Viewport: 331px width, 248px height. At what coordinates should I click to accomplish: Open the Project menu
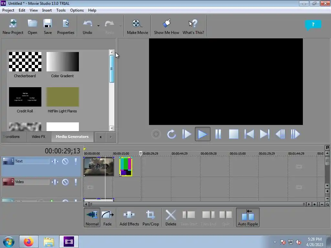[8, 10]
